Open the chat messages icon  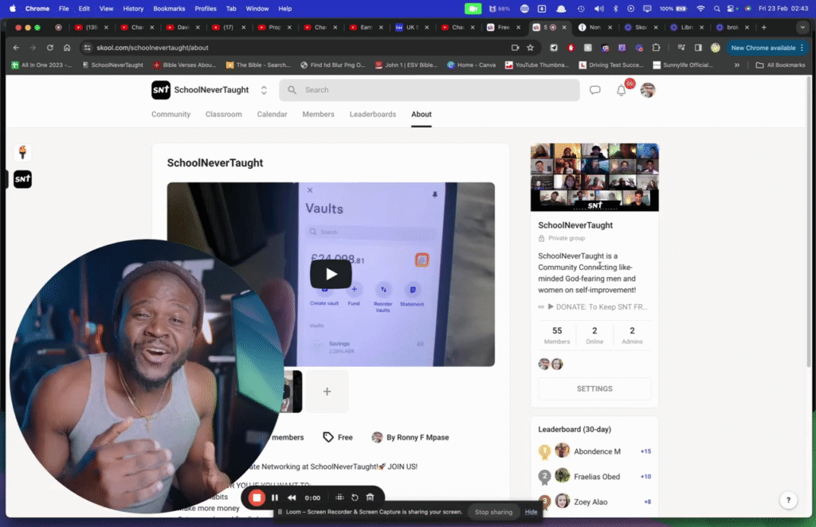[x=594, y=90]
